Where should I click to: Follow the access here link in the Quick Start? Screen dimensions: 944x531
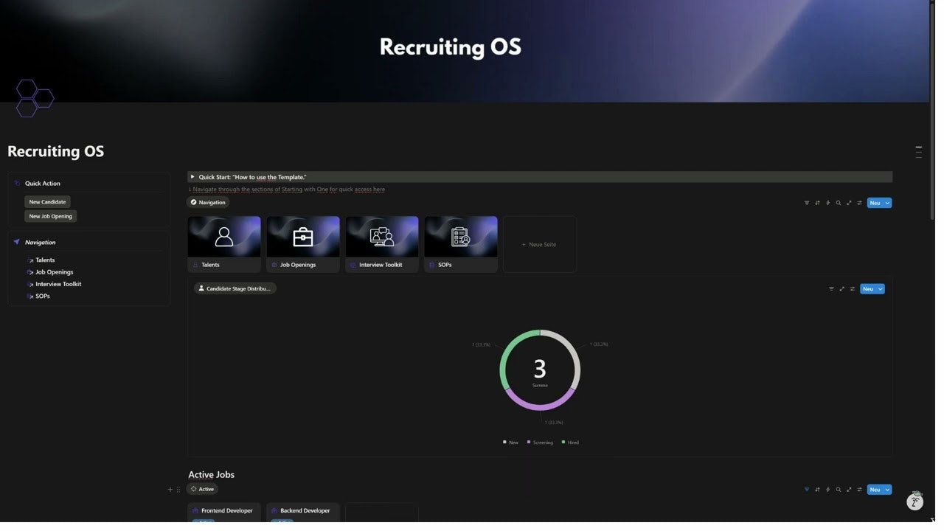pos(370,190)
